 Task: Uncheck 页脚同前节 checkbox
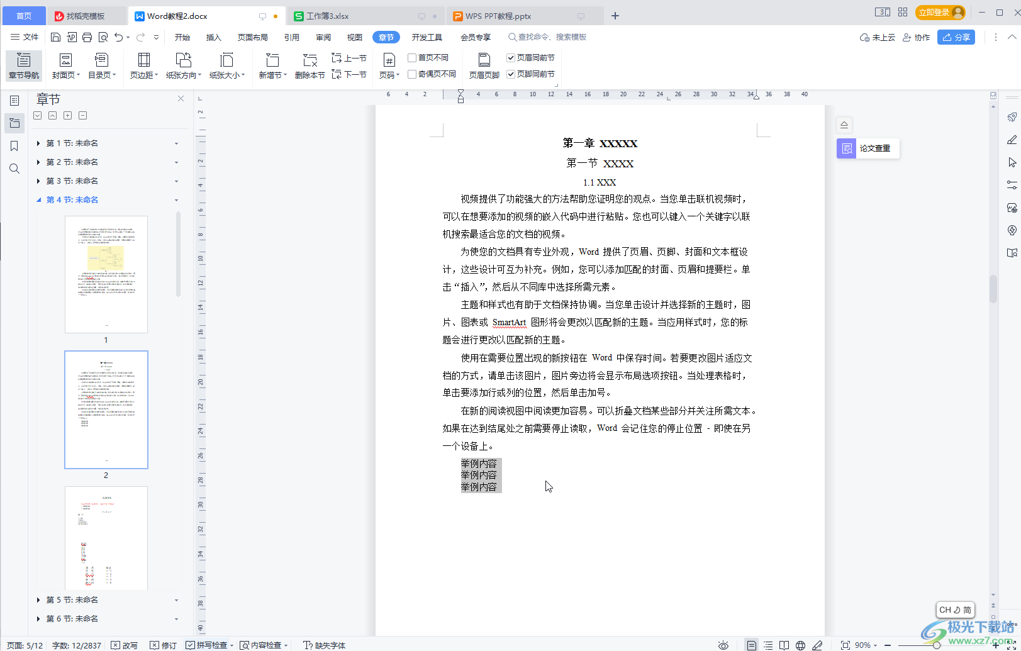point(511,74)
